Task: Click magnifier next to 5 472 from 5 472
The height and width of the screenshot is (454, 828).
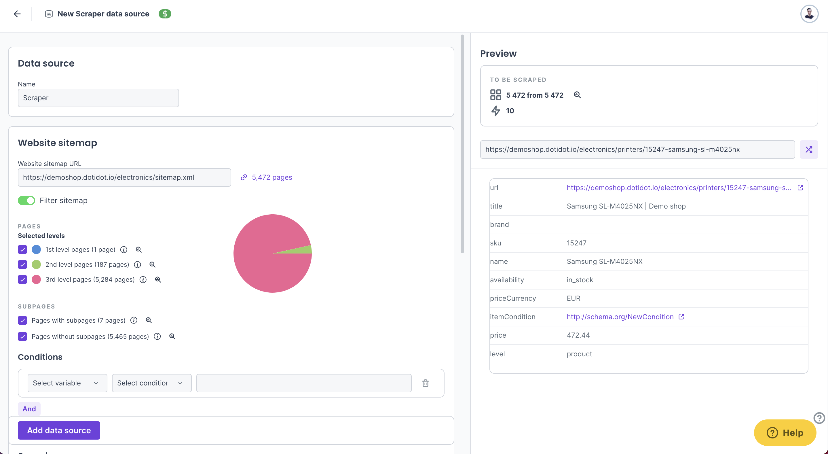Action: 577,95
